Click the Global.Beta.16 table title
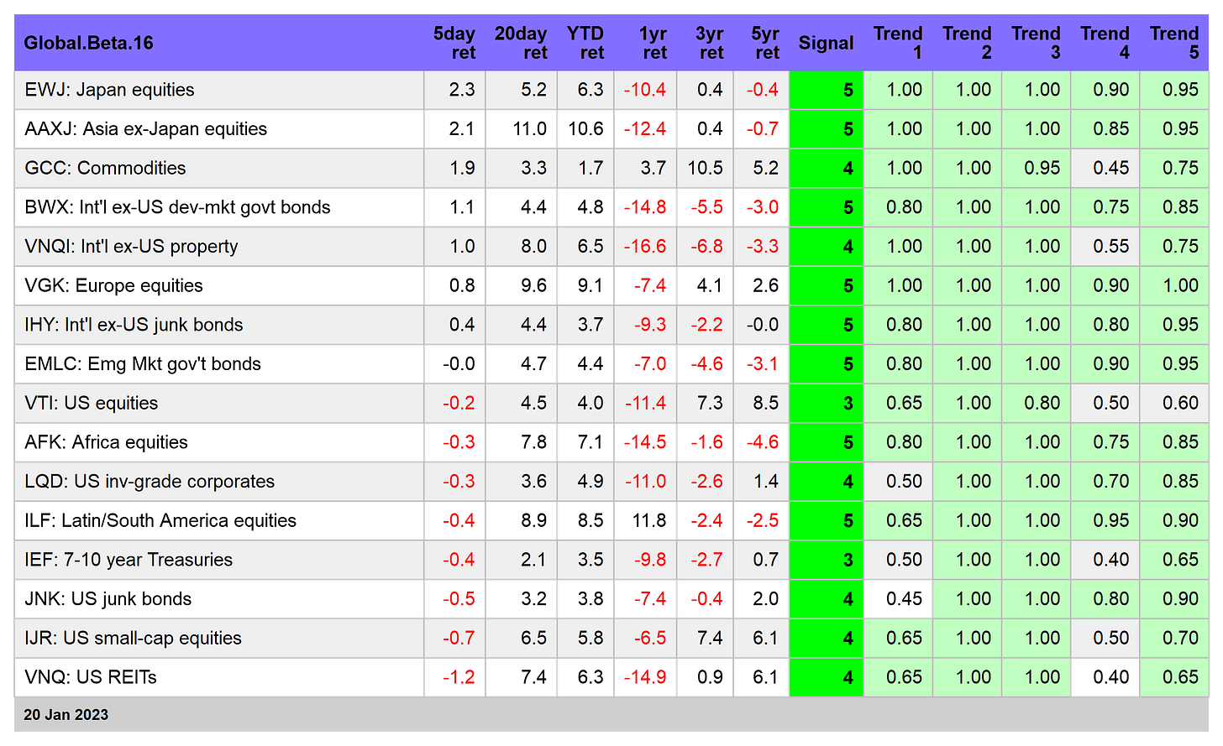The image size is (1223, 746). [88, 43]
